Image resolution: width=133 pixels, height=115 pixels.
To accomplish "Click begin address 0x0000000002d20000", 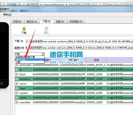I will pyautogui.click(x=46, y=79).
